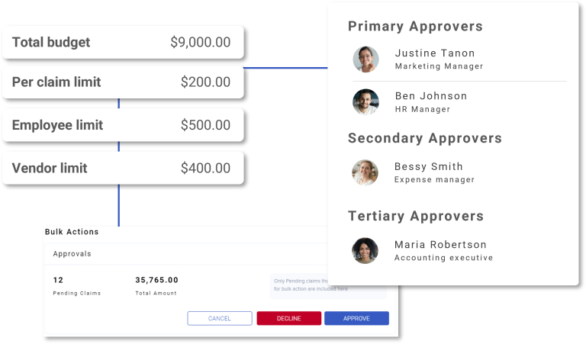Decline the bulk pending claims
Image resolution: width=586 pixels, height=344 pixels.
point(289,318)
